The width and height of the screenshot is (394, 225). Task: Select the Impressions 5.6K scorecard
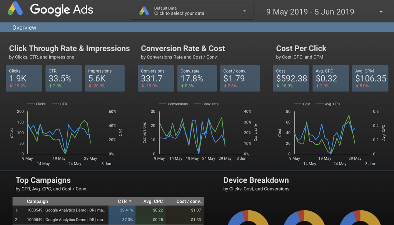104,78
